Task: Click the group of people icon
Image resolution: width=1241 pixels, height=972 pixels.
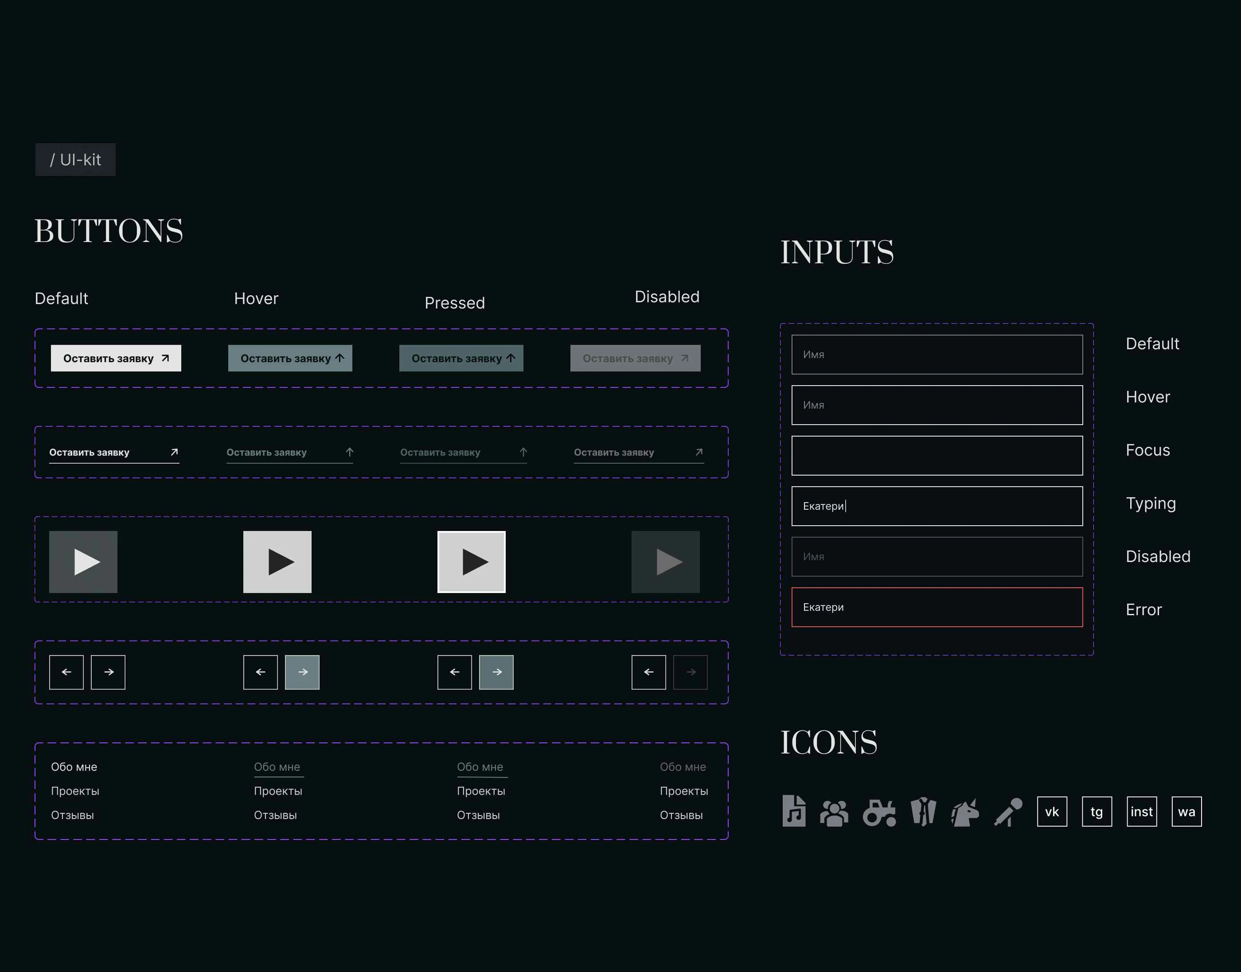Action: (x=834, y=812)
